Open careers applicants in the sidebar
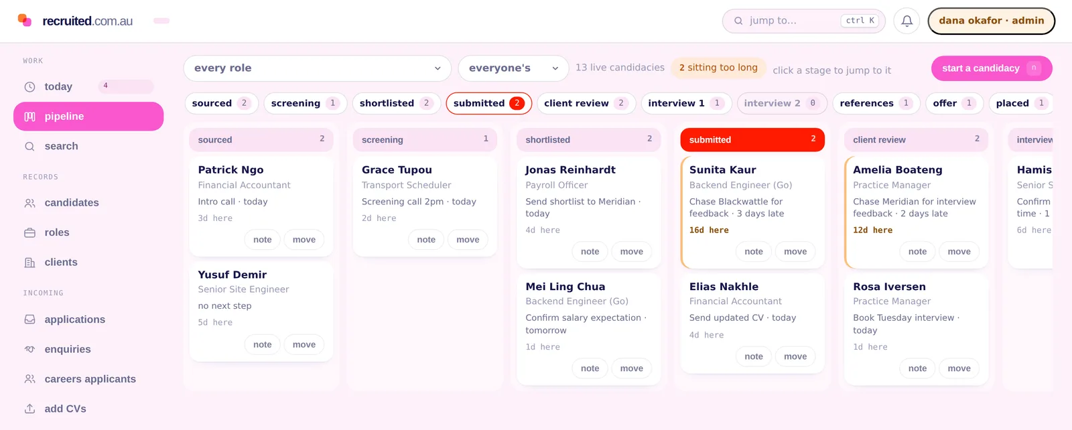This screenshot has height=430, width=1072. (88, 379)
